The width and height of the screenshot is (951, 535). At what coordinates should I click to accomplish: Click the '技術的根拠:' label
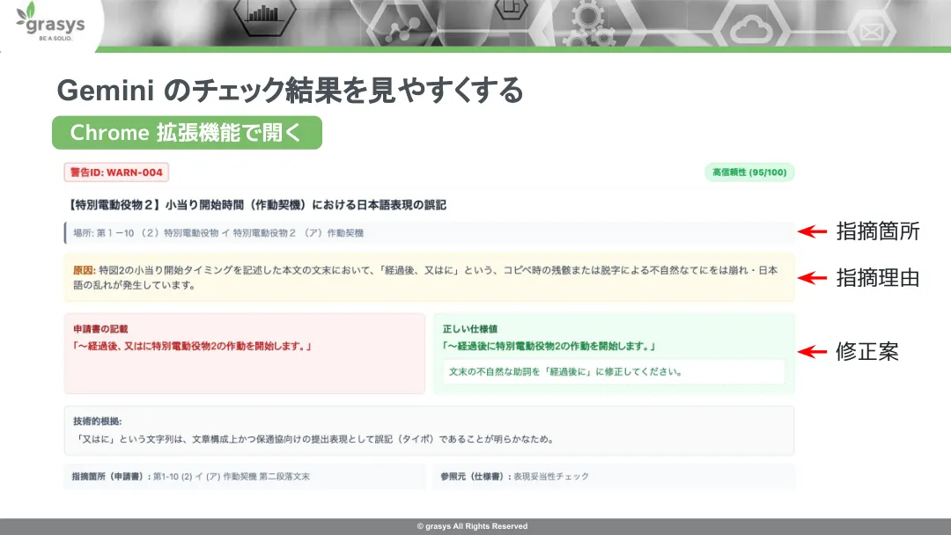[x=98, y=421]
